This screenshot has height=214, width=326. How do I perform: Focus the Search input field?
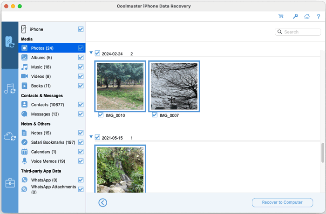[298, 32]
